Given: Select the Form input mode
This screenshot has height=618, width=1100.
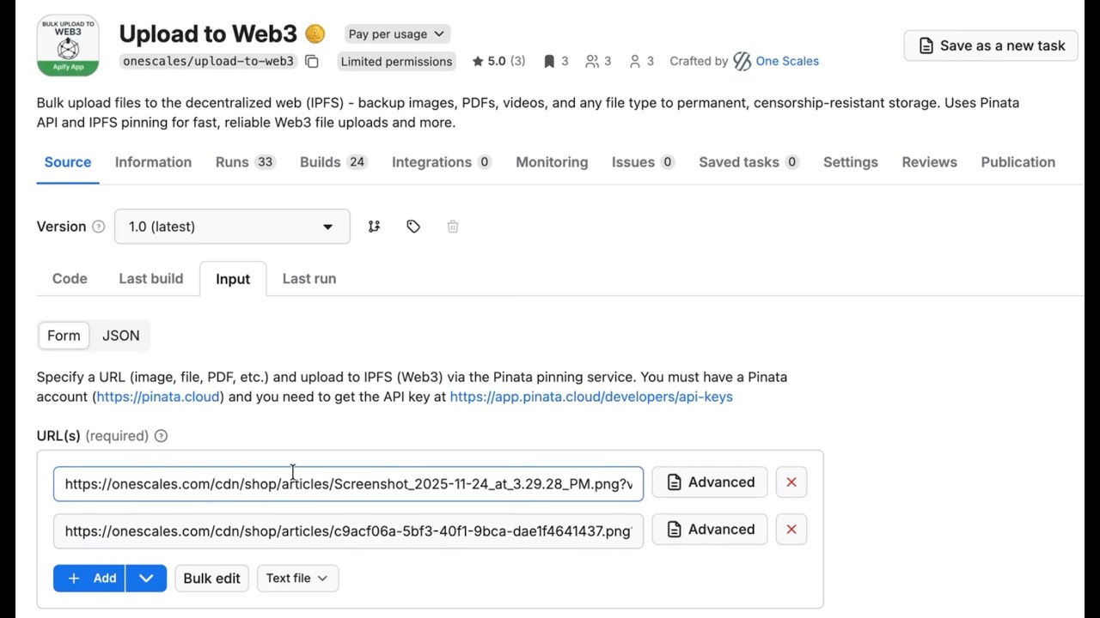Looking at the screenshot, I should [x=64, y=336].
